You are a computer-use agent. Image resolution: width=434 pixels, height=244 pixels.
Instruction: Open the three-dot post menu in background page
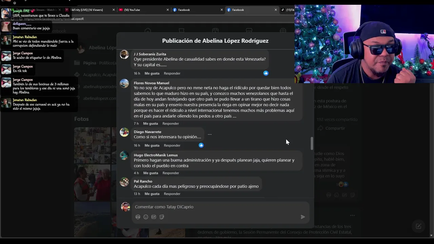[x=353, y=215]
